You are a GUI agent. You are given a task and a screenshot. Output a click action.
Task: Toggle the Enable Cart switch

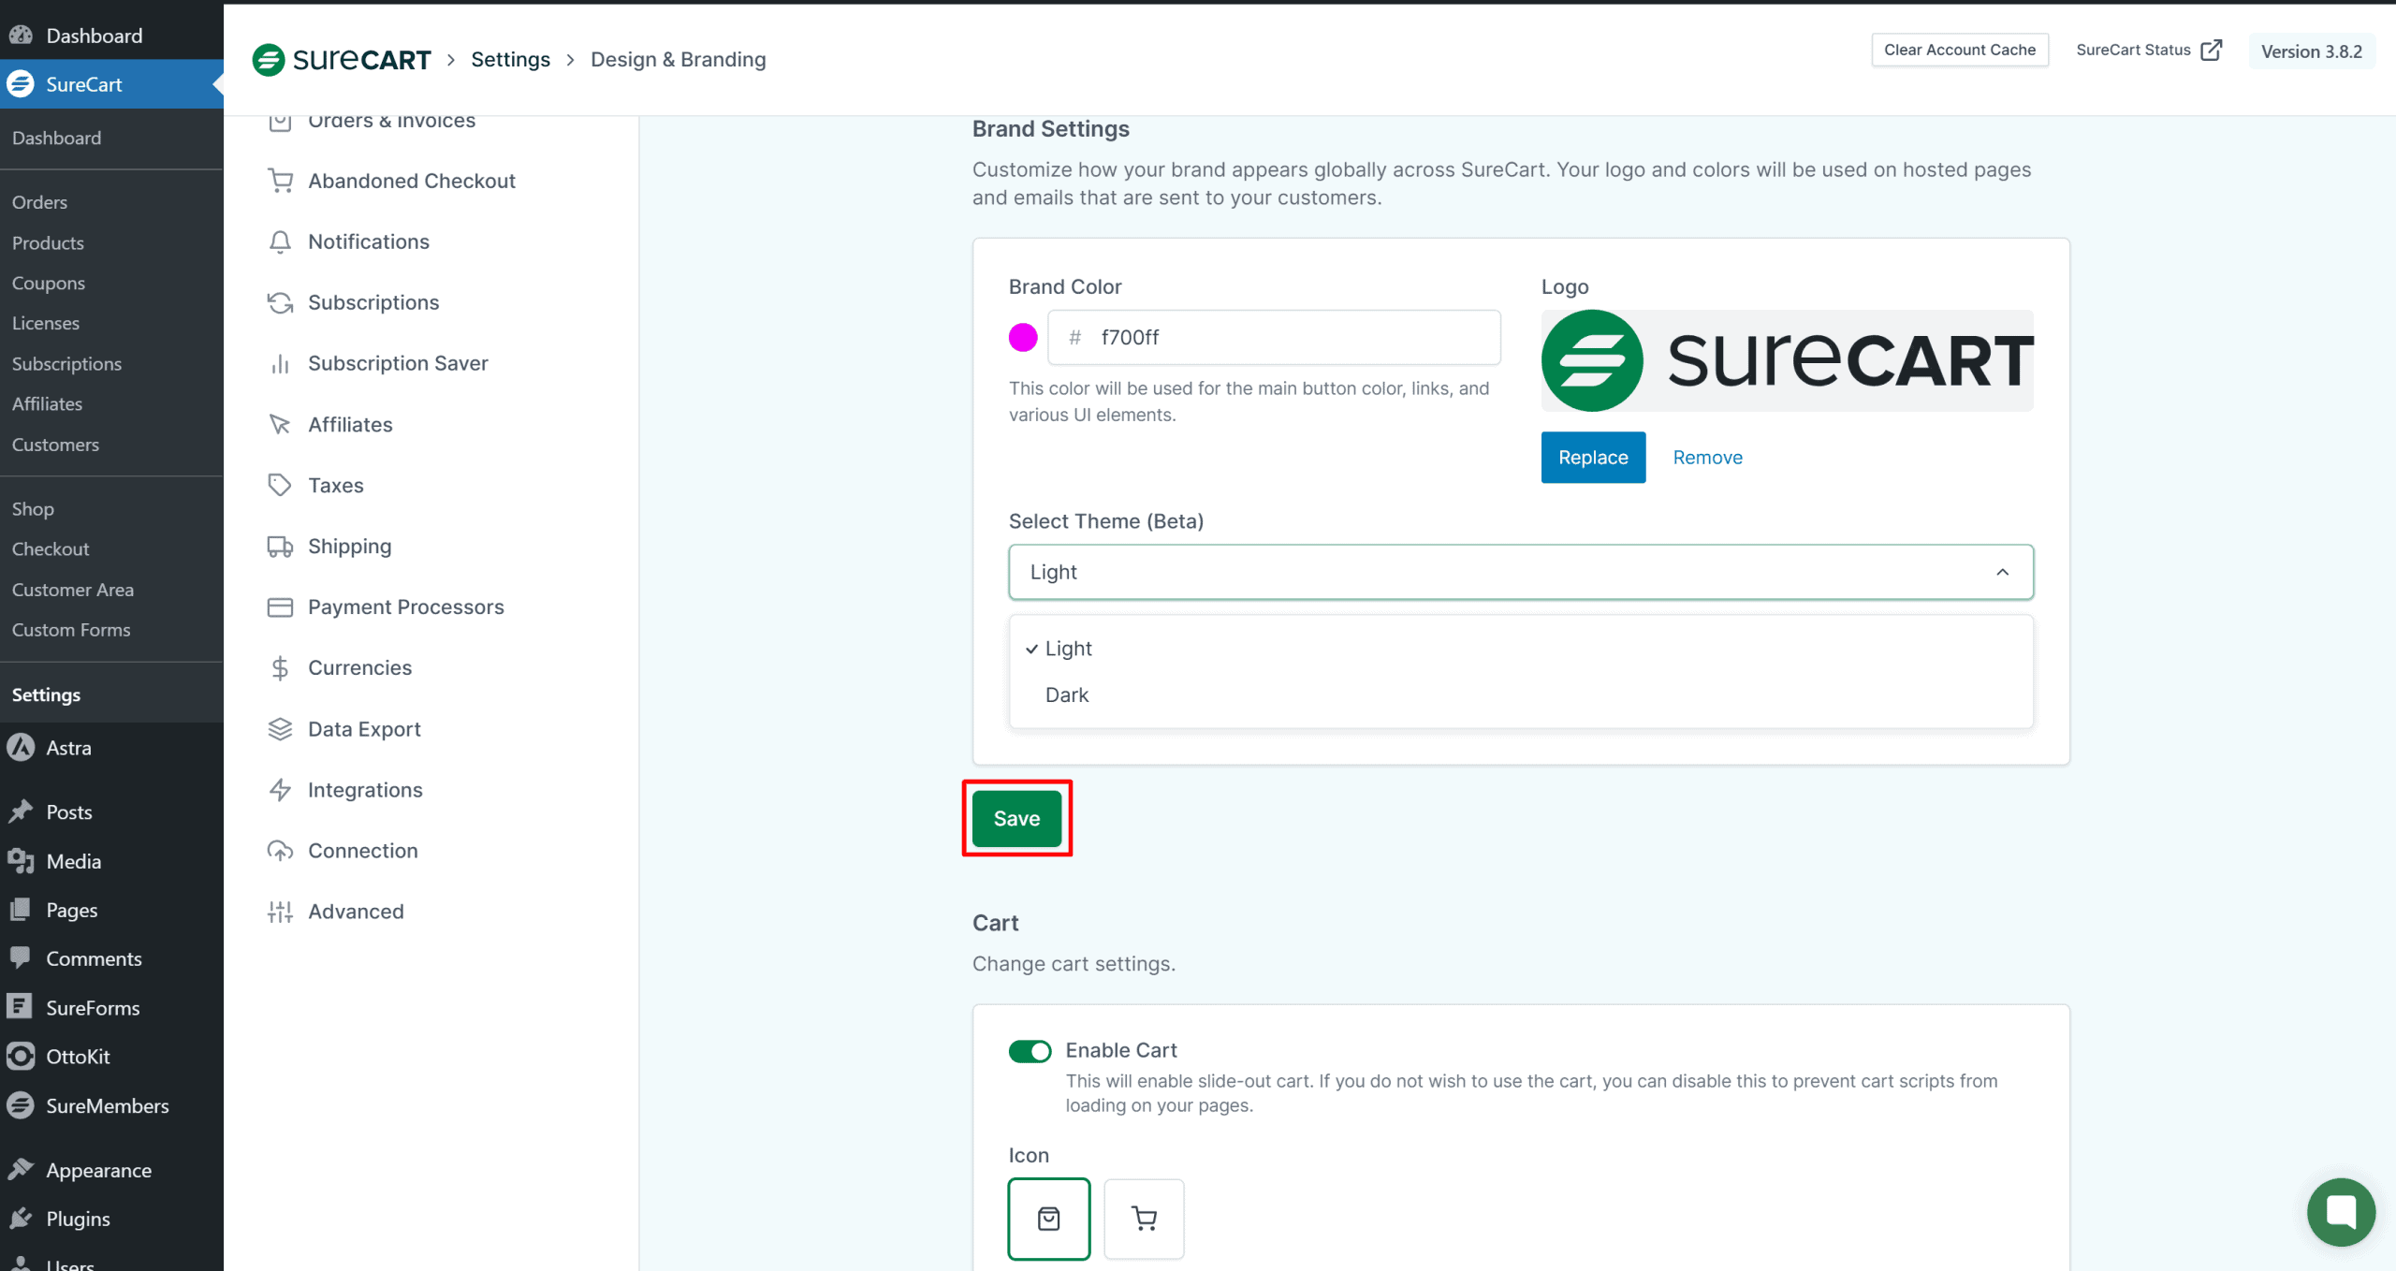pyautogui.click(x=1030, y=1051)
